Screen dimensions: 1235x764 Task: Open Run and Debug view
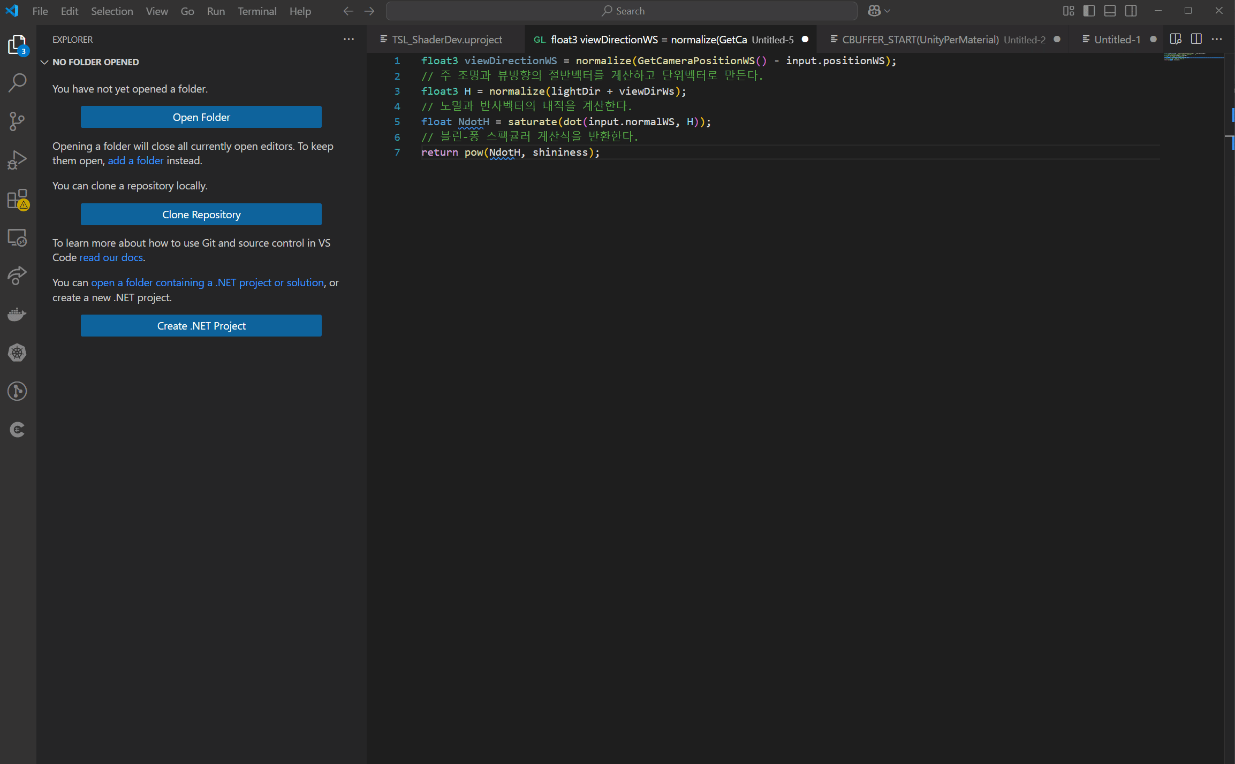17,160
